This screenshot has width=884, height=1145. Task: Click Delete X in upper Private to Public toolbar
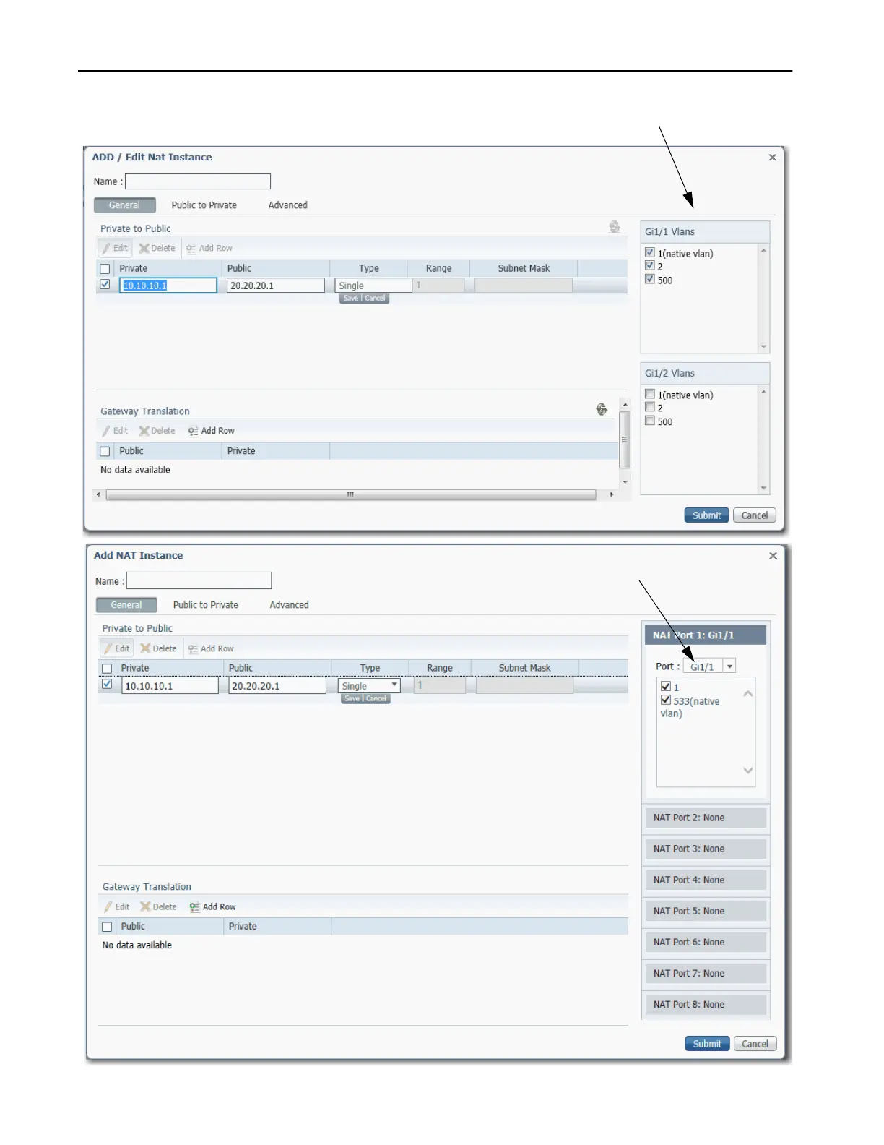pos(157,248)
